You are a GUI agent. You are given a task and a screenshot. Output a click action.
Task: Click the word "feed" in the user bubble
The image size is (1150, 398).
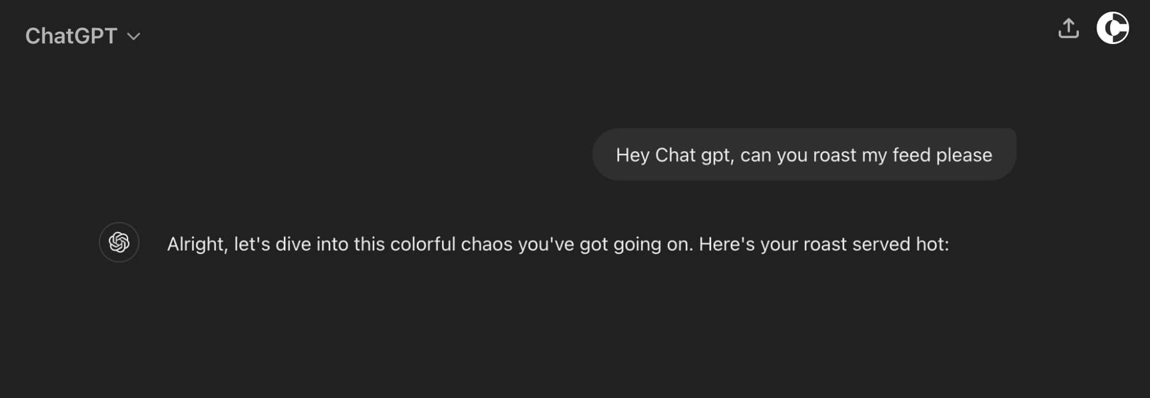[912, 155]
